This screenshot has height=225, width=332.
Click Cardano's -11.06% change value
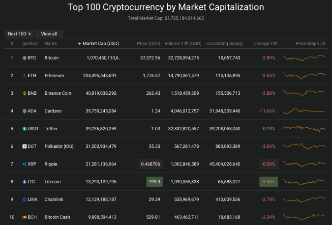(x=267, y=111)
